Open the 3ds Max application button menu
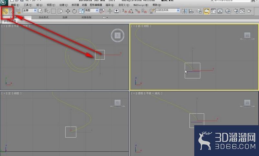 tap(4, 3)
